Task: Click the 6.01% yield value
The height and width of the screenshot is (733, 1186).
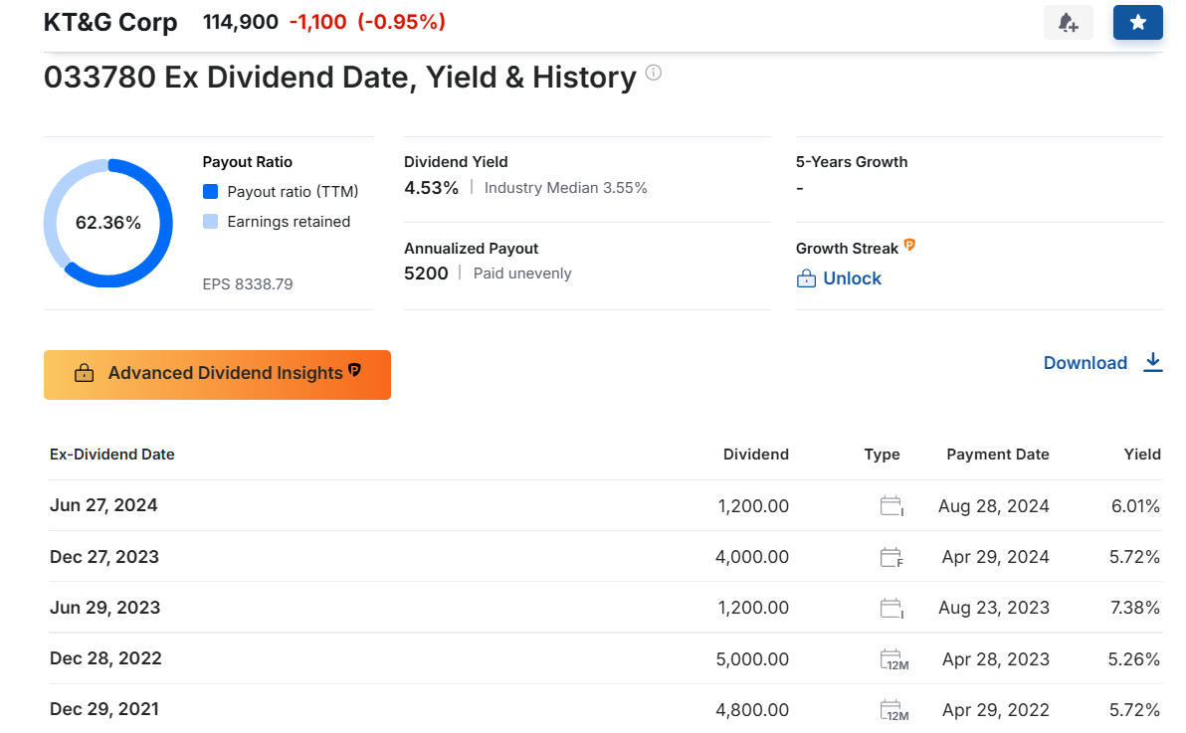Action: point(1135,506)
